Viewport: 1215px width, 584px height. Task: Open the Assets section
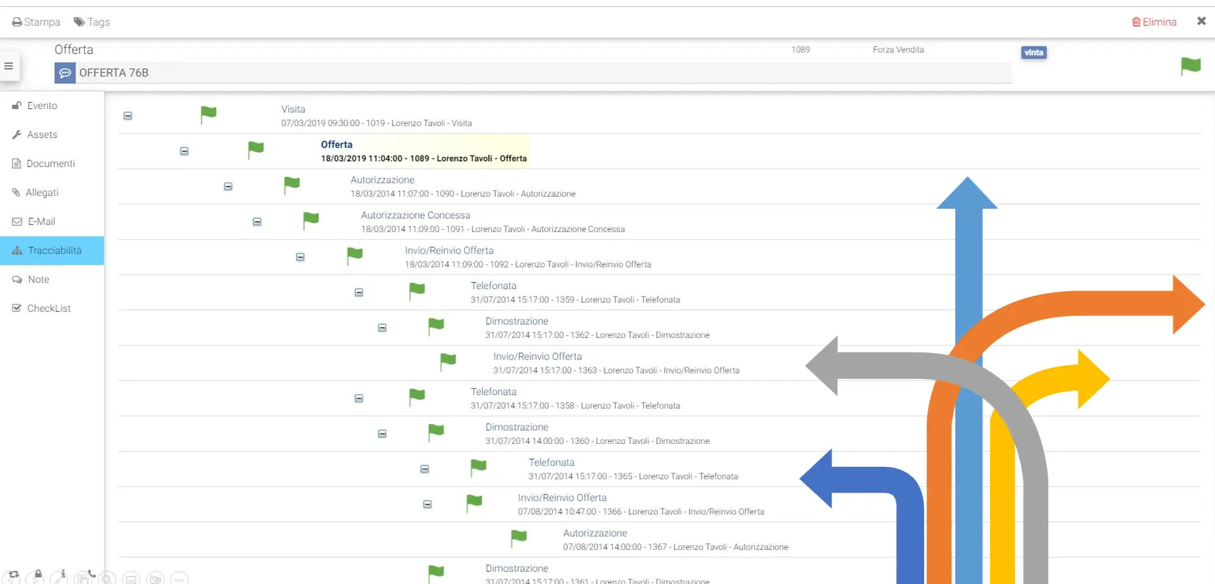click(42, 135)
